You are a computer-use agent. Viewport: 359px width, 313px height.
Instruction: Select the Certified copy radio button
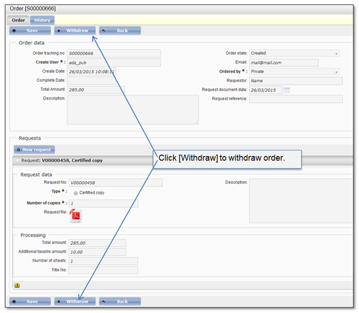[x=76, y=193]
